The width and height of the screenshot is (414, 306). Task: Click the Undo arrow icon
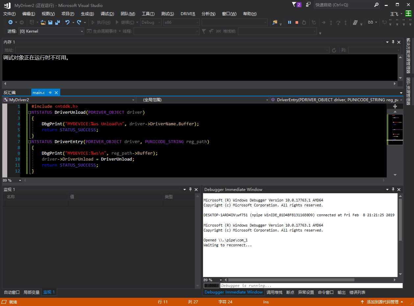67,22
